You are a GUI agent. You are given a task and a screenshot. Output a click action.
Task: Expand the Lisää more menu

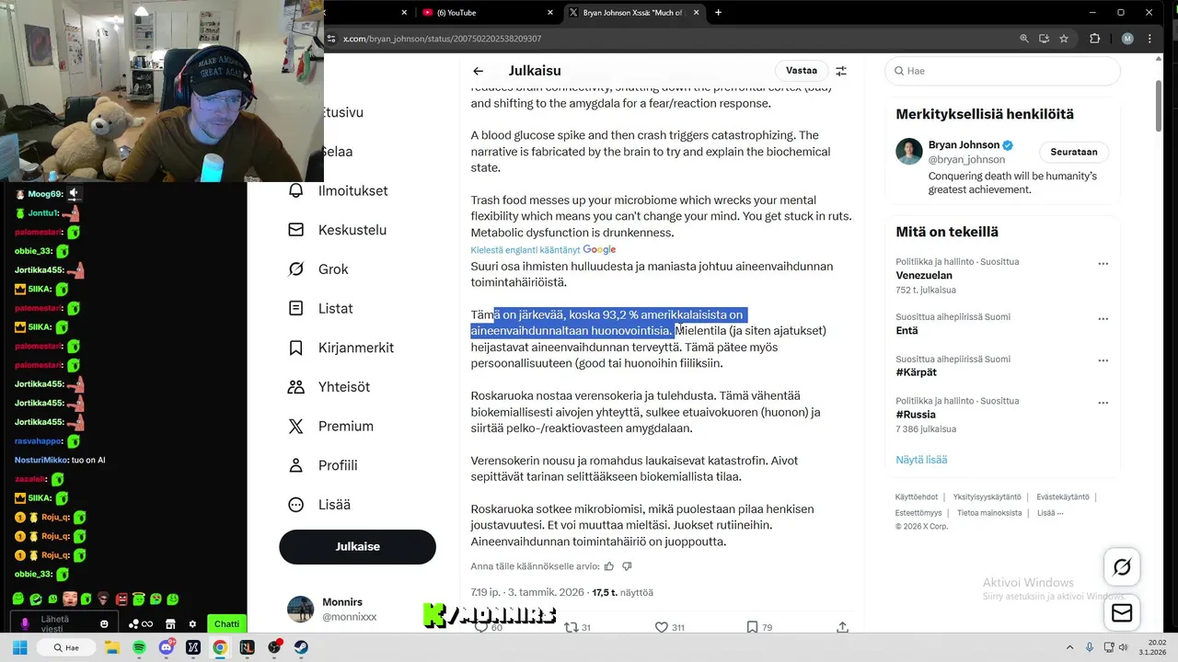click(x=320, y=505)
